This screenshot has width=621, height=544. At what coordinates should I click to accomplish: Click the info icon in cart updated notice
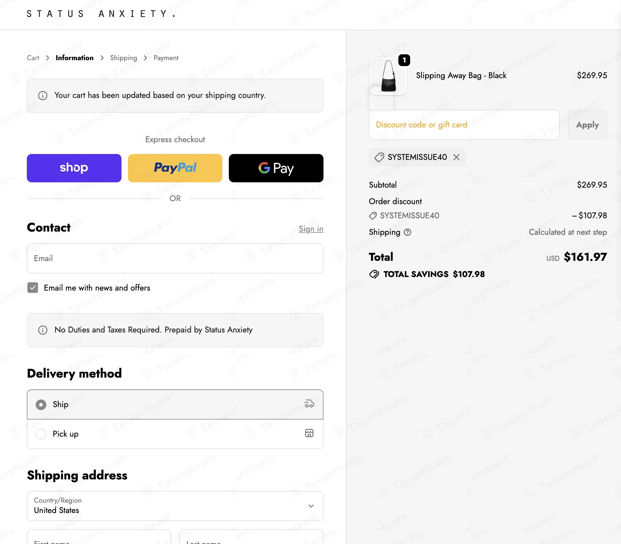tap(42, 95)
